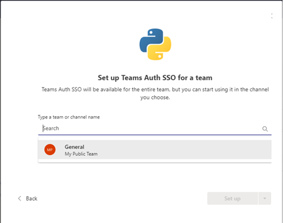Click the close button at top right
Screen dimensions: 283x223
272,16
